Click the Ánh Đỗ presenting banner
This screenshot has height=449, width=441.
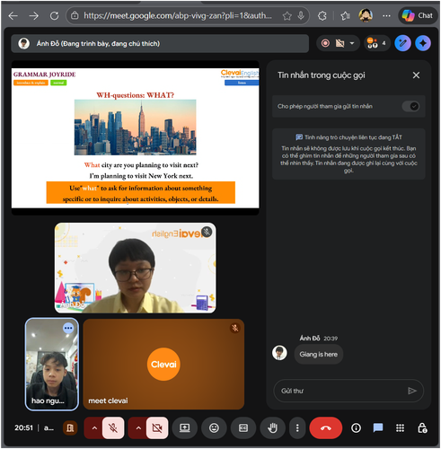[x=160, y=43]
